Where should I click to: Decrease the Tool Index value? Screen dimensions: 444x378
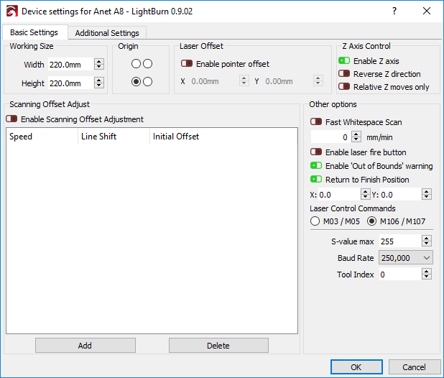point(427,277)
